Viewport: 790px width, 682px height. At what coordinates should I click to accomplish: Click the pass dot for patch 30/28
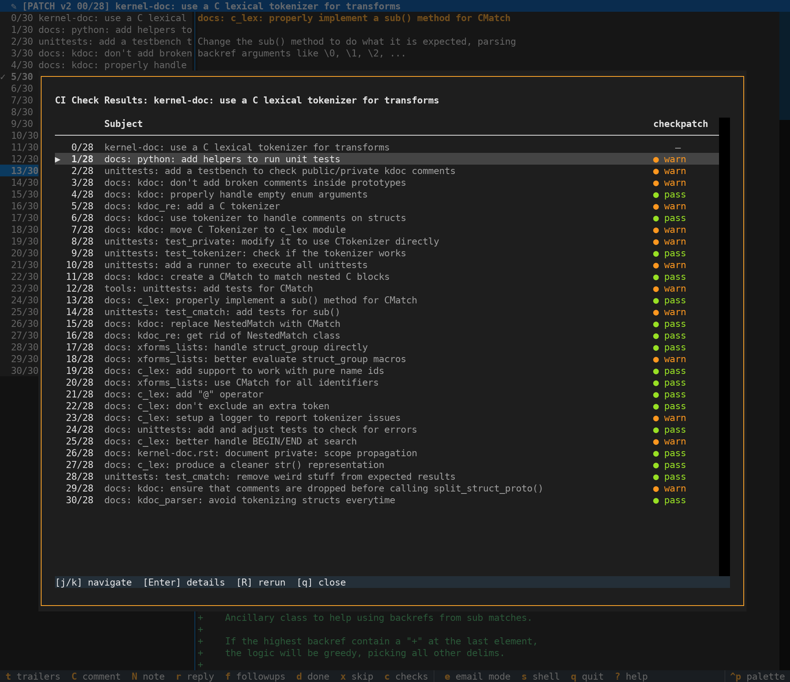click(656, 501)
